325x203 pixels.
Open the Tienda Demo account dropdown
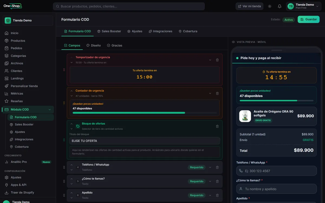(304, 6)
